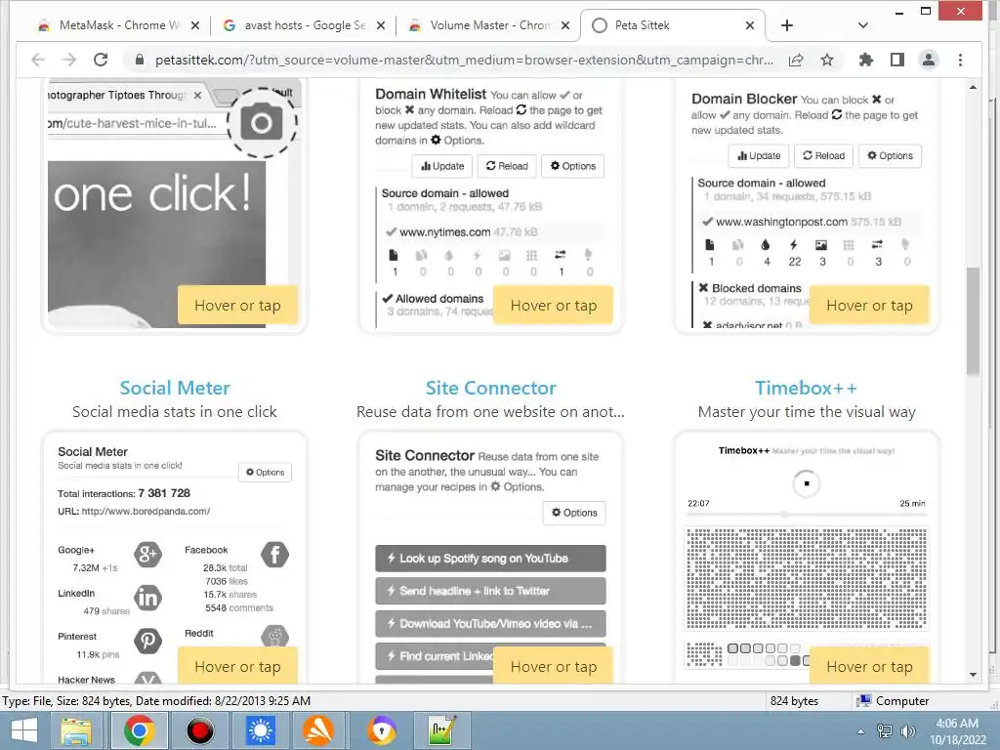Open the Timebox++ heading link
The height and width of the screenshot is (750, 1000).
[806, 388]
